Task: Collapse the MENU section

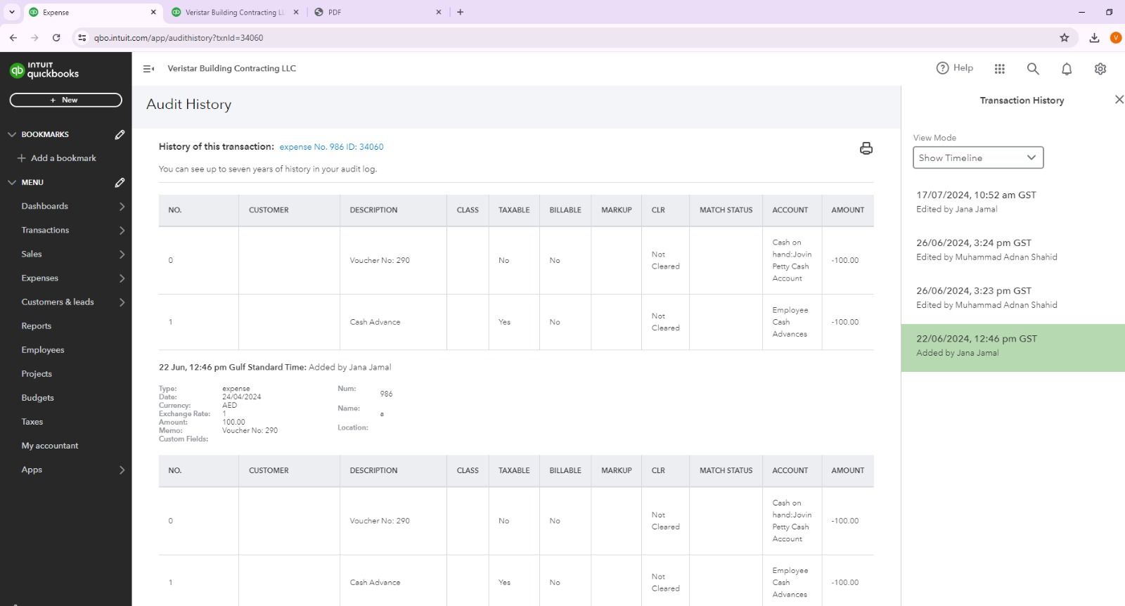Action: 12,182
